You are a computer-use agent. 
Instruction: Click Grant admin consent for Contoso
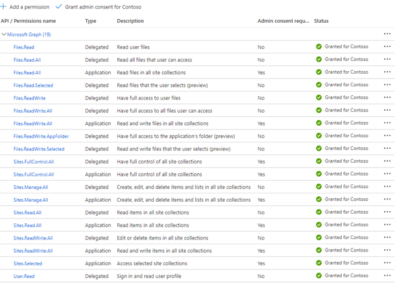tap(99, 7)
